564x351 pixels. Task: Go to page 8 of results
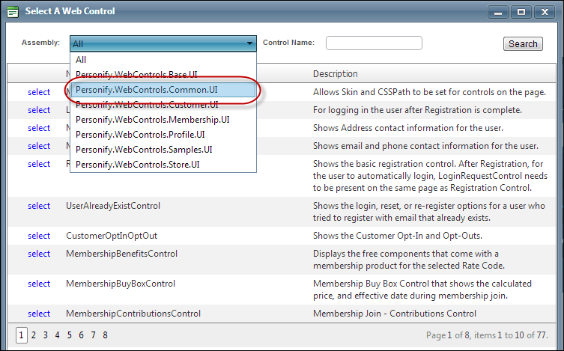click(105, 335)
